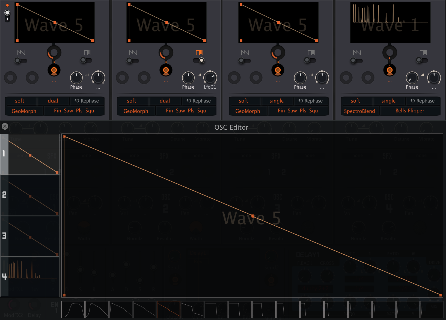Enable the saw wave switch on oscillator 3
The width and height of the screenshot is (446, 320).
tap(245, 60)
